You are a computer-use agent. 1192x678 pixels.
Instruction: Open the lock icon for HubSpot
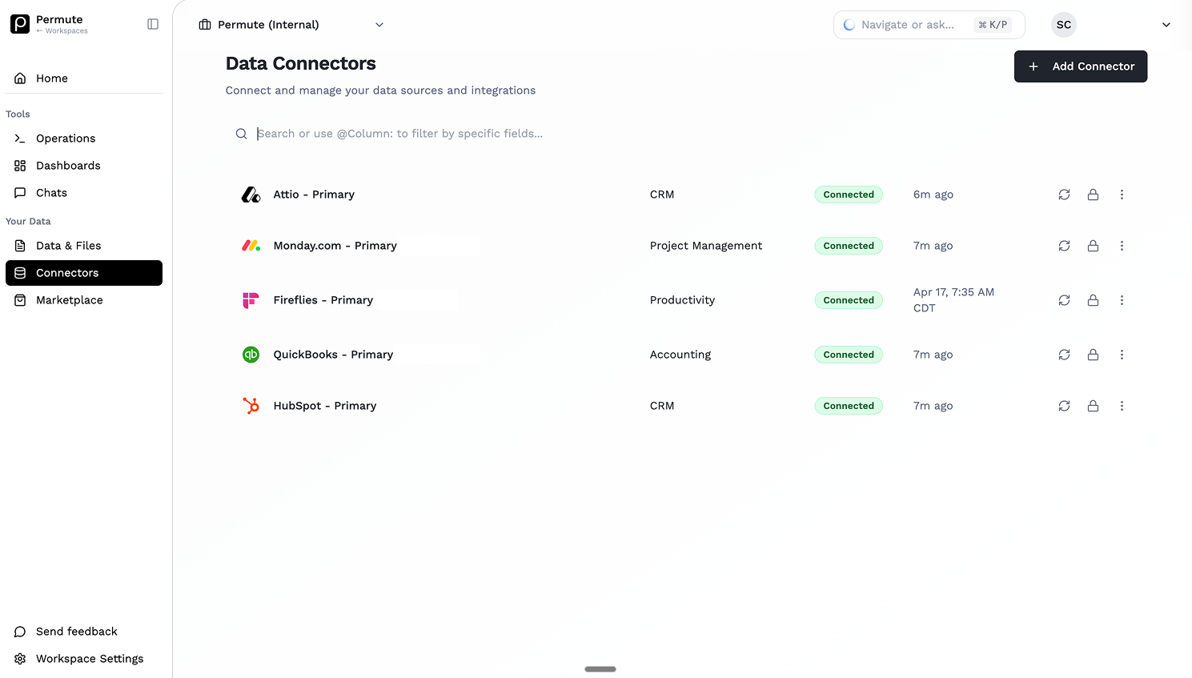click(x=1093, y=406)
